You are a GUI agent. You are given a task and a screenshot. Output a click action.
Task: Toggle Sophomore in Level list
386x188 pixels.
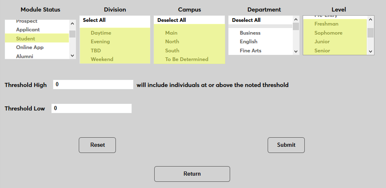click(x=328, y=33)
